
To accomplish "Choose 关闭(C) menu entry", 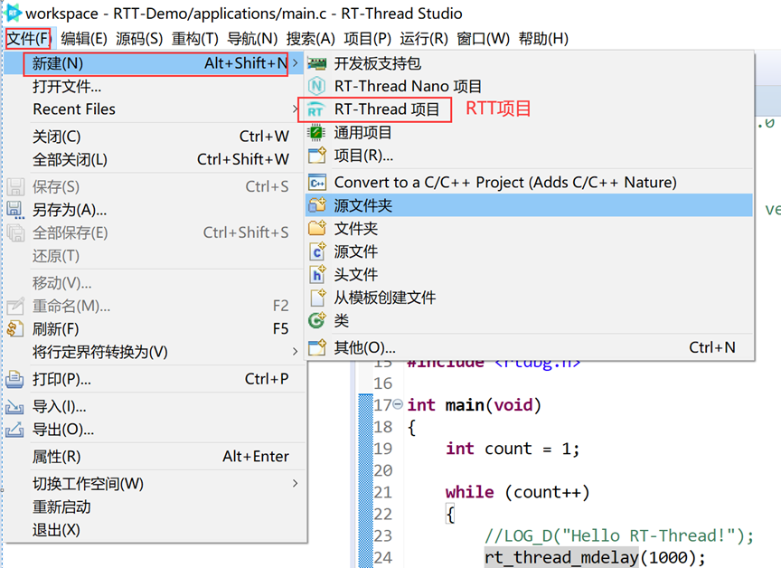I will (x=155, y=136).
